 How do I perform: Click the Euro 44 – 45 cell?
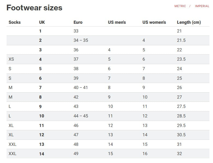[x=81, y=116]
